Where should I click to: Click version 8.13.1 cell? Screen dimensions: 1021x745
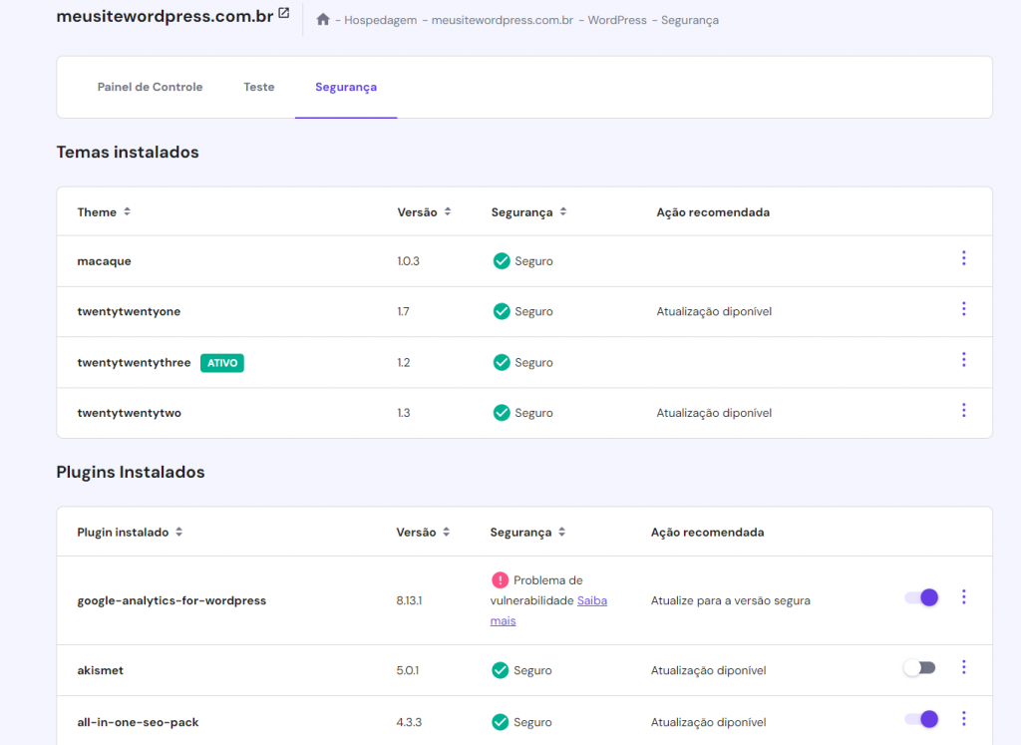[409, 600]
